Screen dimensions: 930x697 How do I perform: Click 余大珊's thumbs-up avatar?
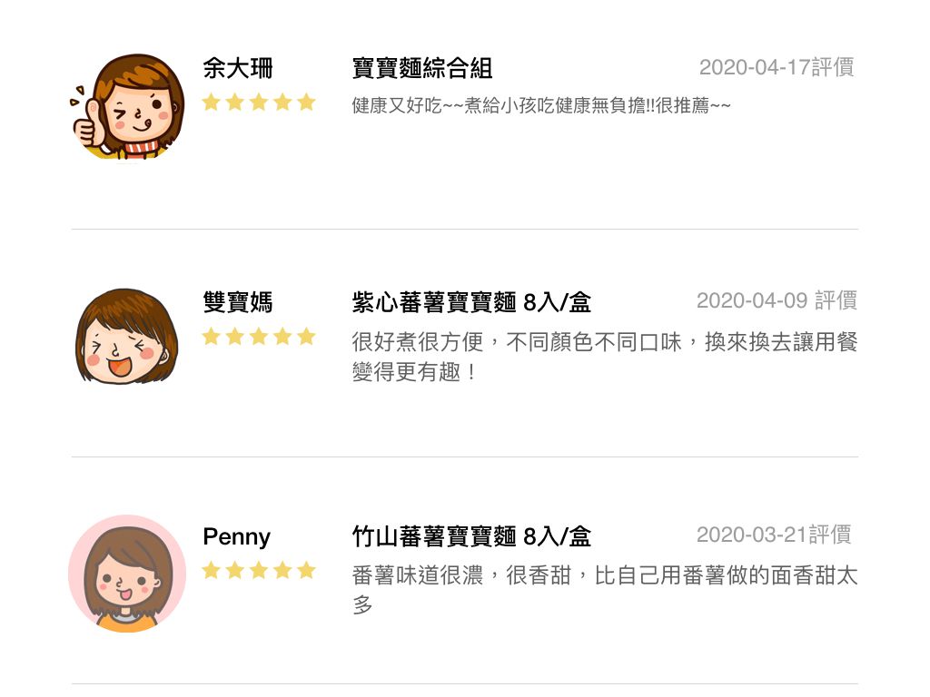127,106
